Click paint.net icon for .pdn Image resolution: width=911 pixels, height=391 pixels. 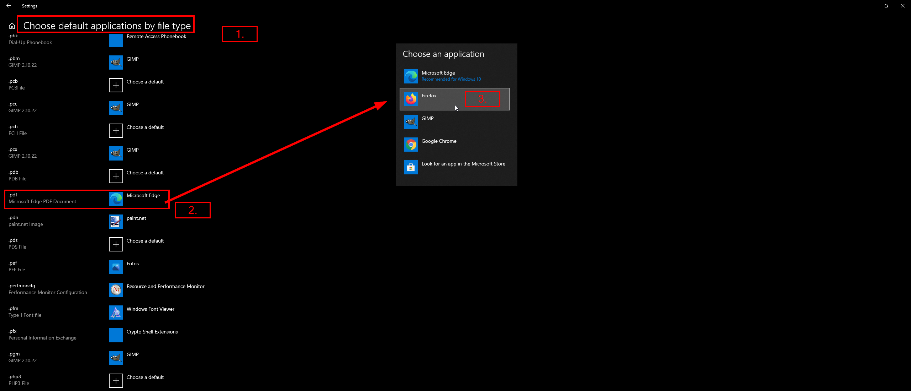click(116, 222)
